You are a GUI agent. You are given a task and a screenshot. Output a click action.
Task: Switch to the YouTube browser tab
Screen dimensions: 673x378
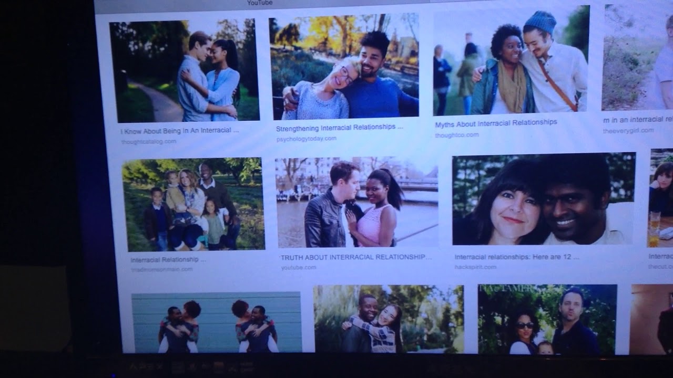tap(260, 3)
